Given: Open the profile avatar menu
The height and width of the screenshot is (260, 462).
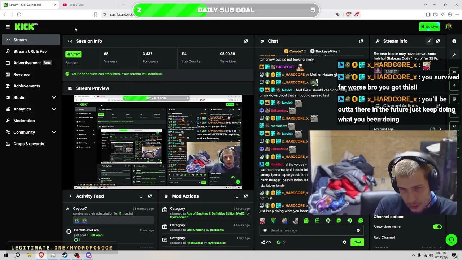Looking at the screenshot, I should tap(449, 27).
